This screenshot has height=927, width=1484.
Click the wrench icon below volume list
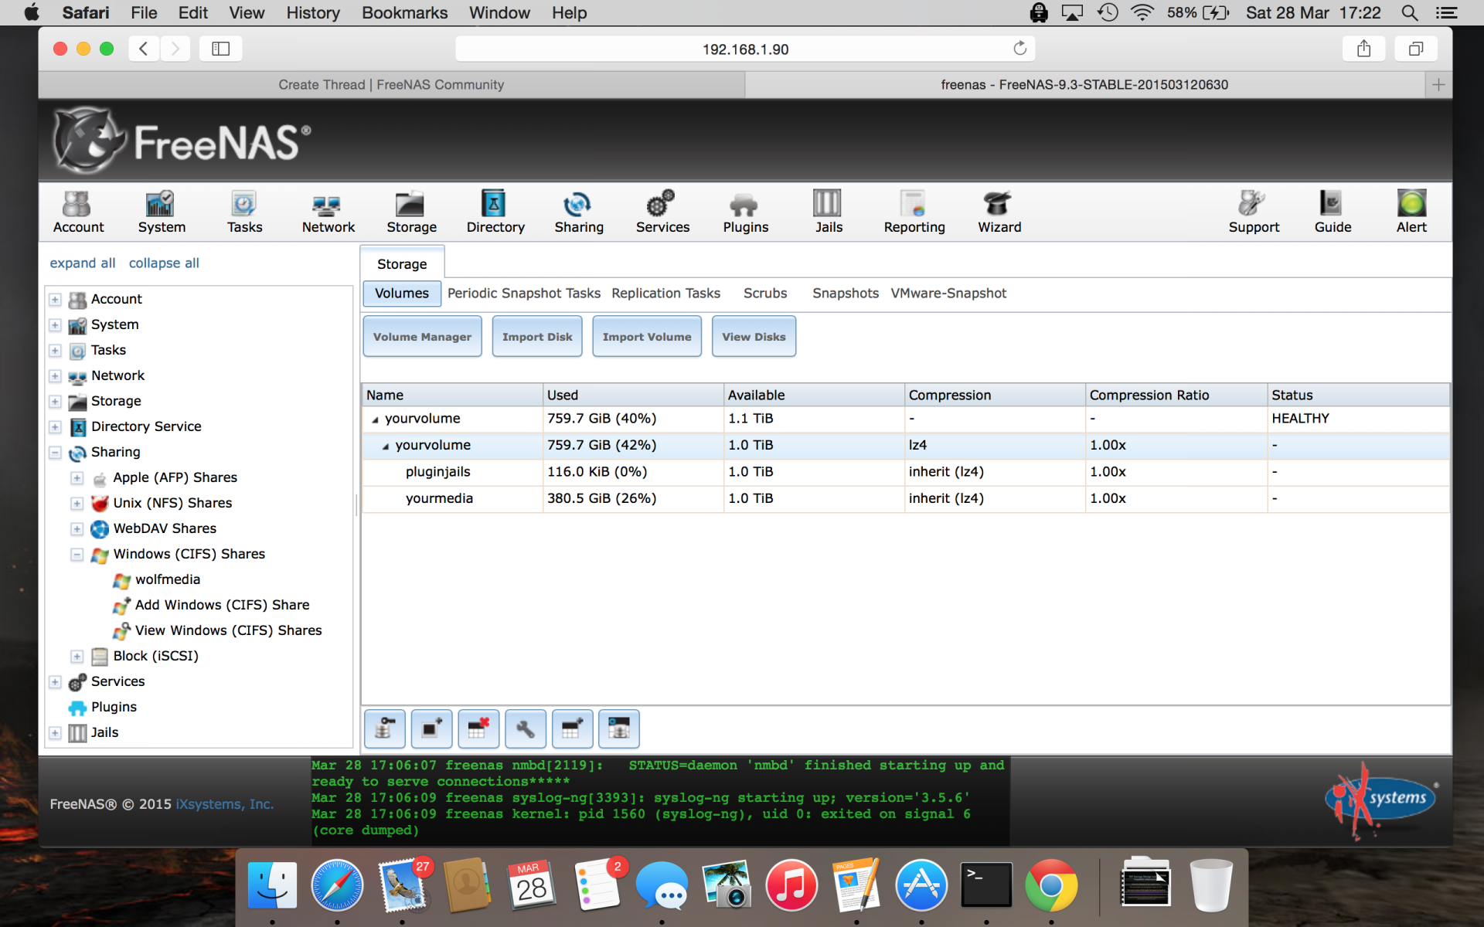coord(525,728)
